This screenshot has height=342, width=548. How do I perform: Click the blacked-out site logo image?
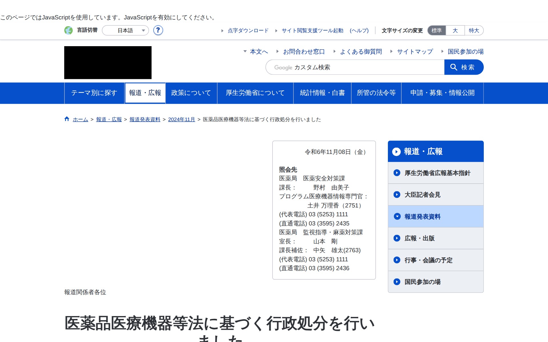click(x=108, y=62)
